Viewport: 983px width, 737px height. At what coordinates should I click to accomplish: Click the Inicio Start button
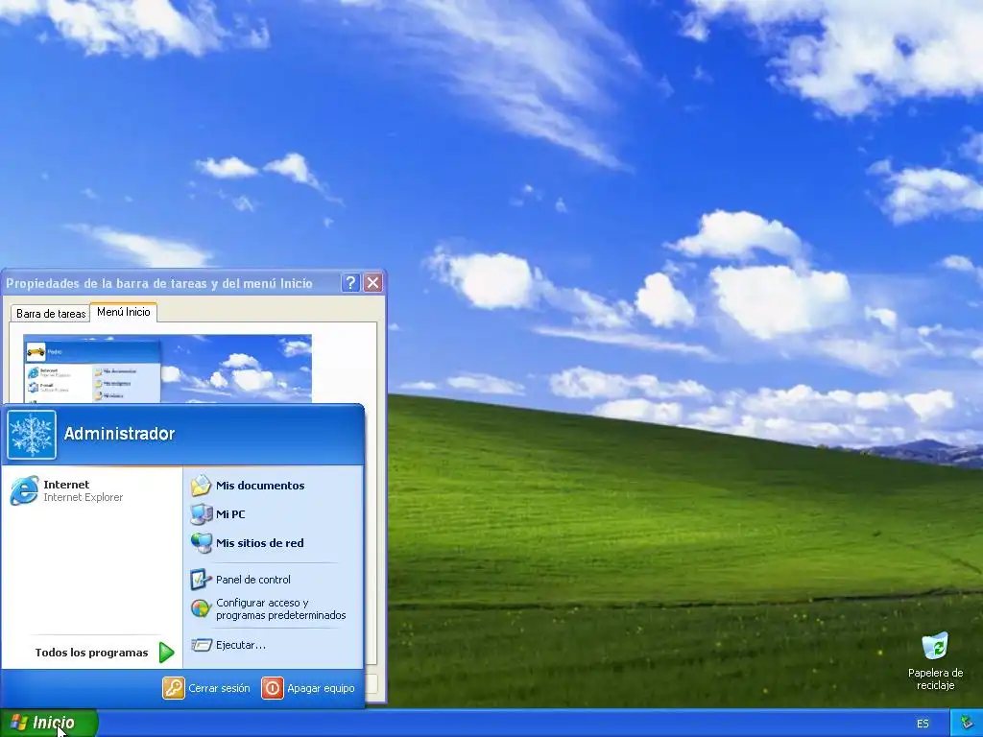point(48,724)
